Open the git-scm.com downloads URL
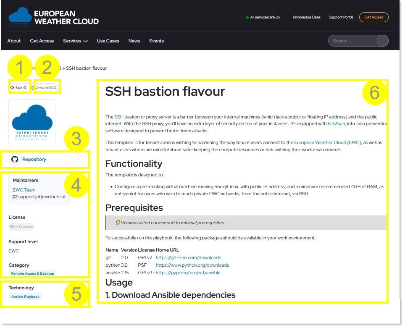This screenshot has height=328, width=405. point(188,258)
